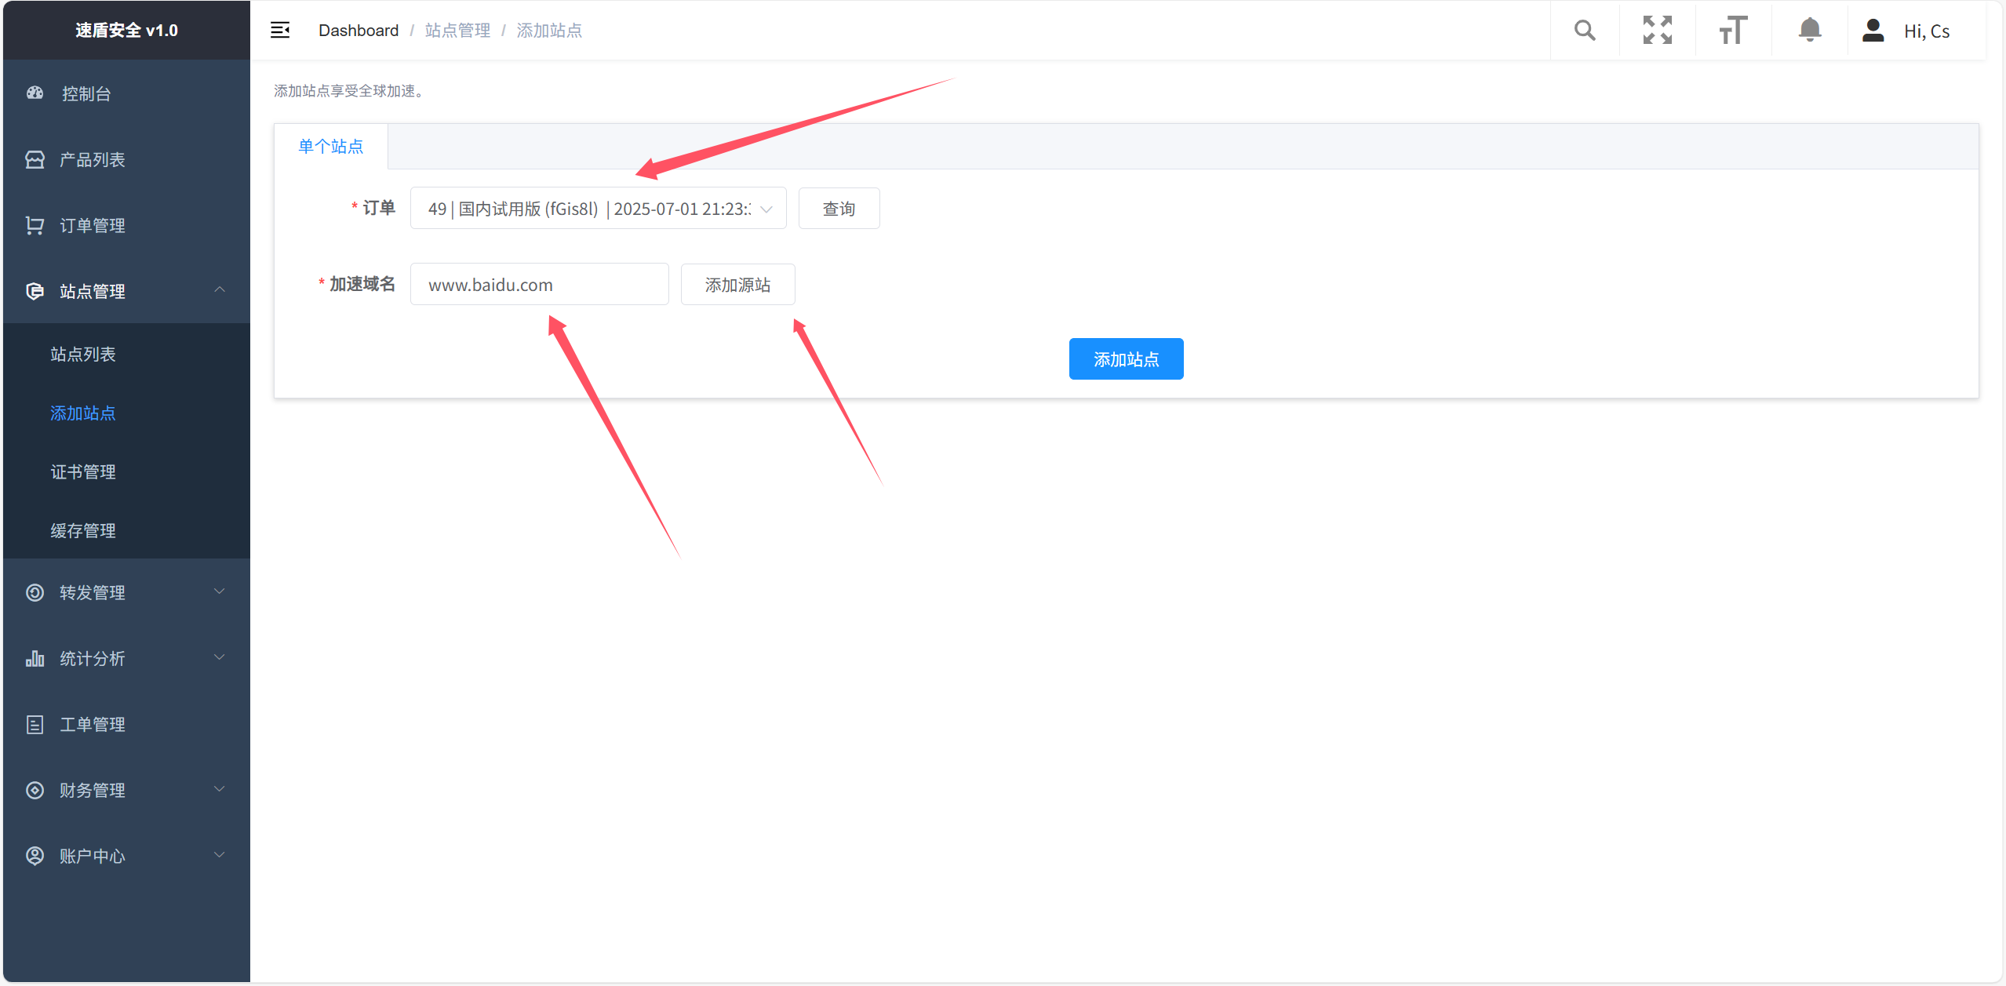
Task: Click the 添加源站 button
Action: [737, 285]
